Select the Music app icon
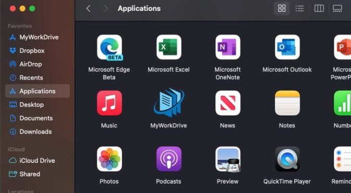 [110, 103]
